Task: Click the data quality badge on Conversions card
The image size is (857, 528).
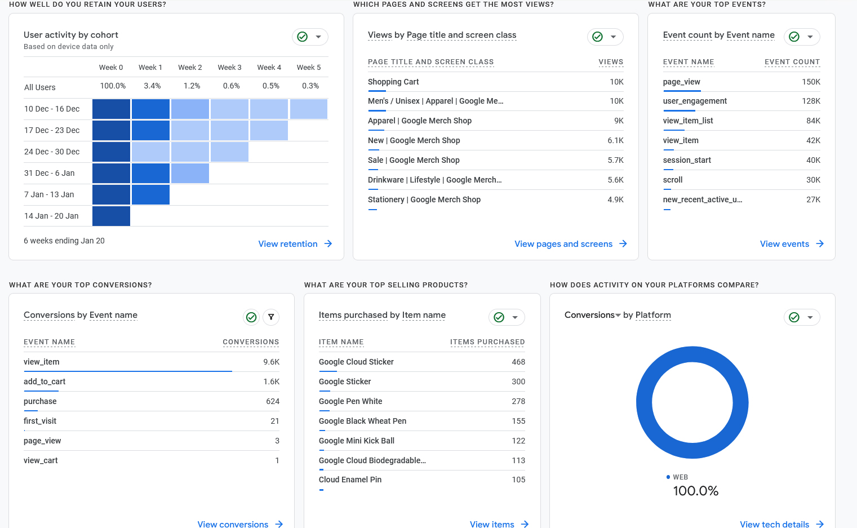Action: pyautogui.click(x=251, y=317)
